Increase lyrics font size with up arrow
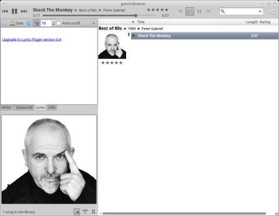Screen dimensions: 279x216 coord(53,22)
